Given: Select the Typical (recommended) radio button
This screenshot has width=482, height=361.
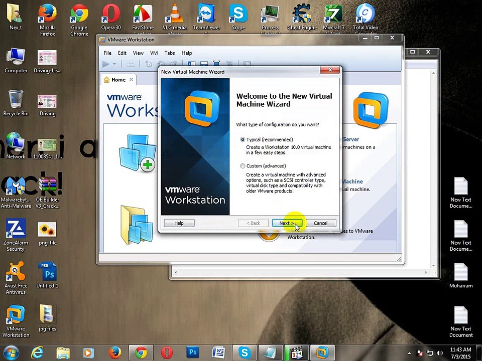Looking at the screenshot, I should (243, 140).
